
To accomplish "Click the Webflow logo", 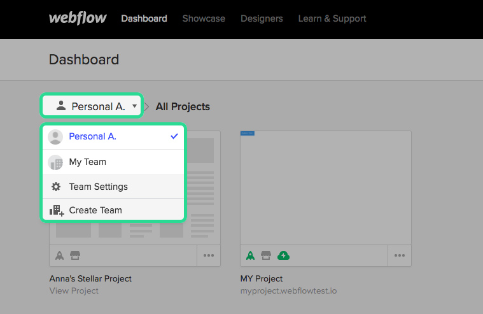I will tap(78, 18).
